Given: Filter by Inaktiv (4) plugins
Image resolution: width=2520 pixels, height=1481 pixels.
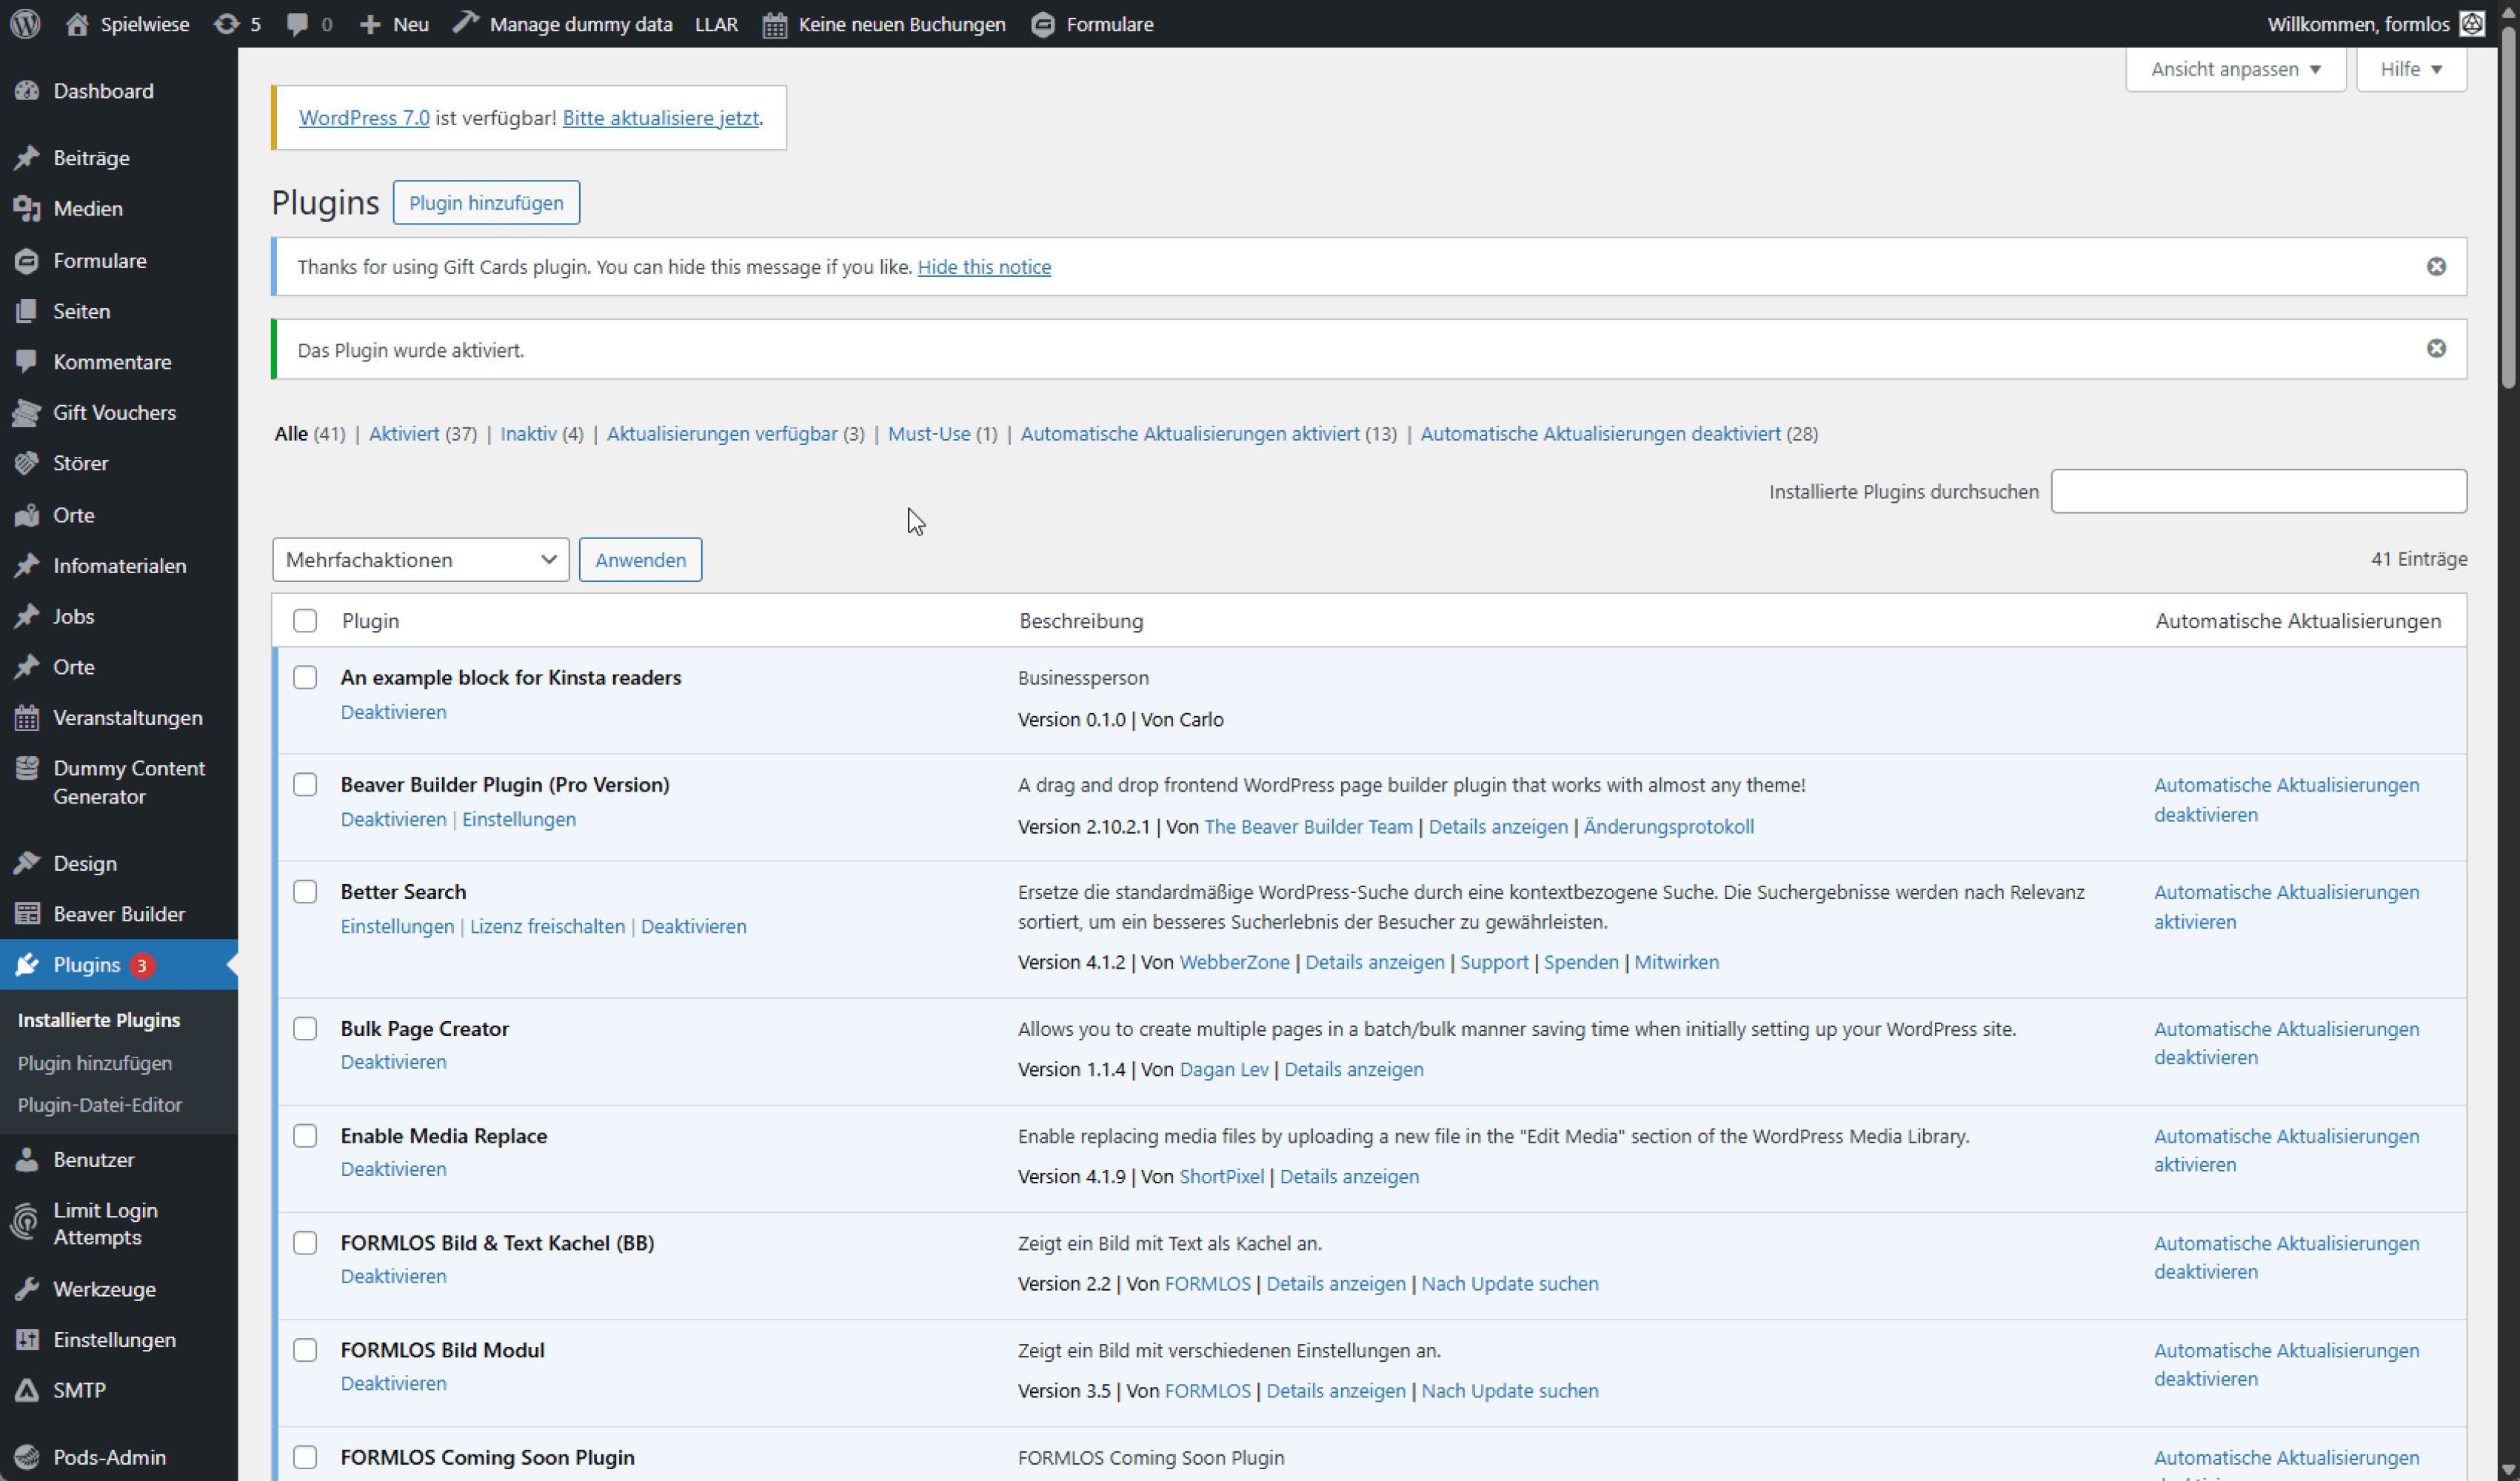Looking at the screenshot, I should tap(541, 434).
